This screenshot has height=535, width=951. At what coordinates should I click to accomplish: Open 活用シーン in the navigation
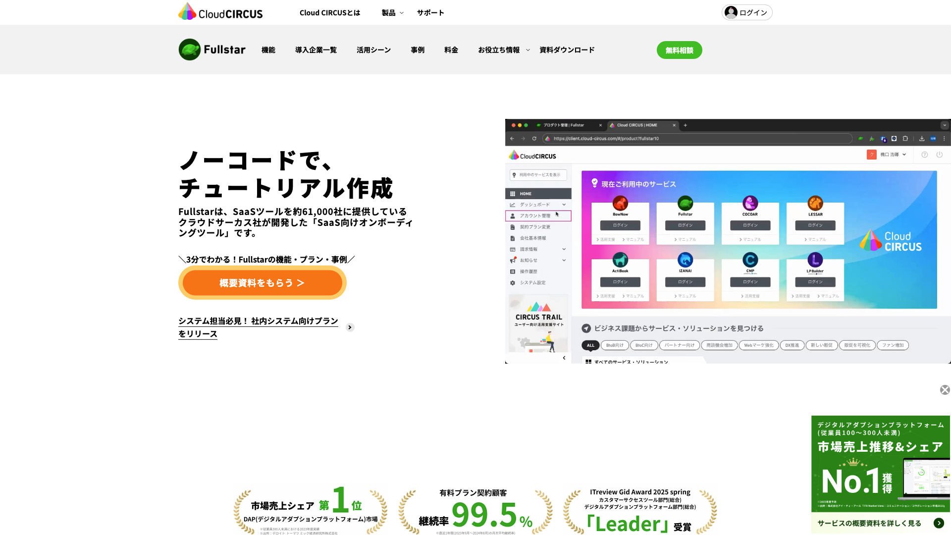coord(373,50)
